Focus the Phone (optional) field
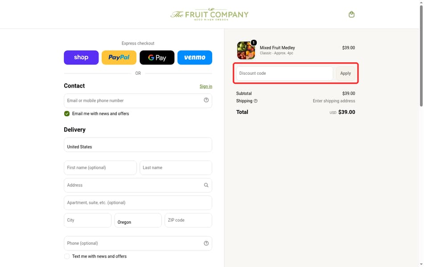This screenshot has height=267, width=428. coord(138,243)
